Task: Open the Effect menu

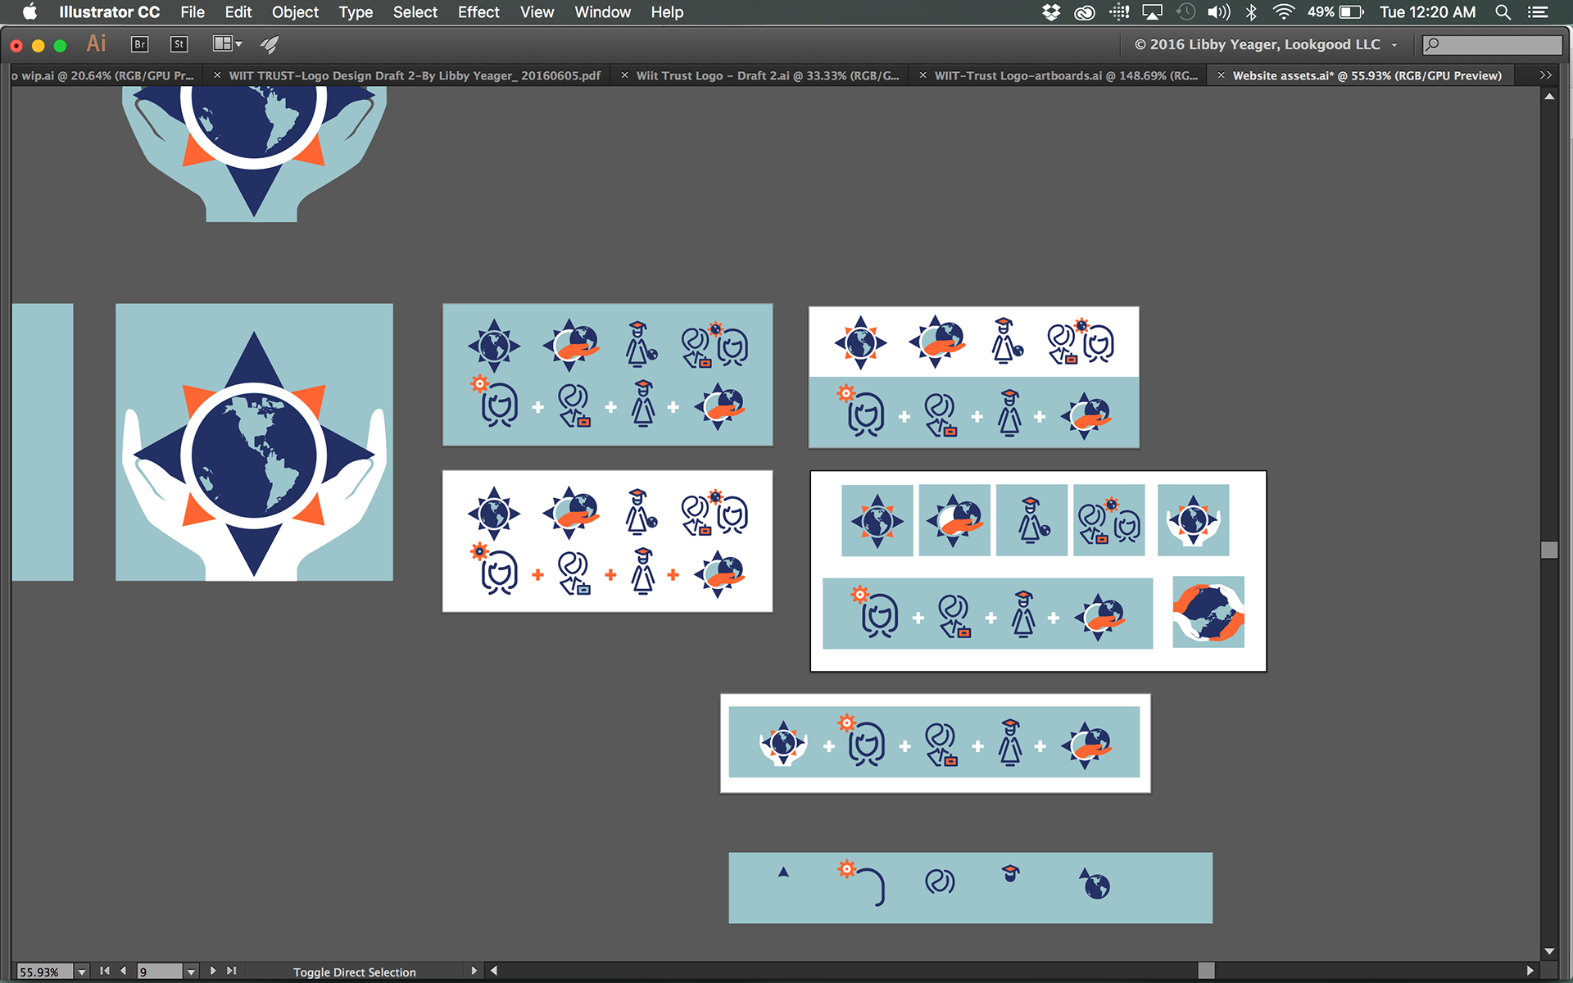Action: [x=478, y=12]
